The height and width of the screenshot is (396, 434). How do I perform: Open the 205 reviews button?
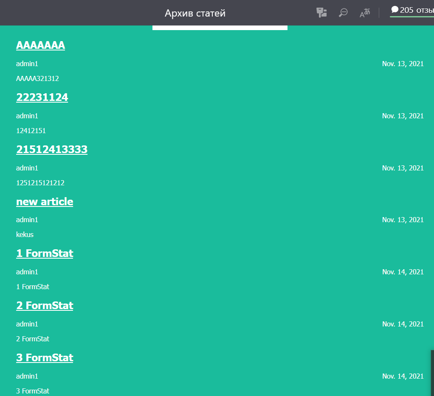point(412,11)
